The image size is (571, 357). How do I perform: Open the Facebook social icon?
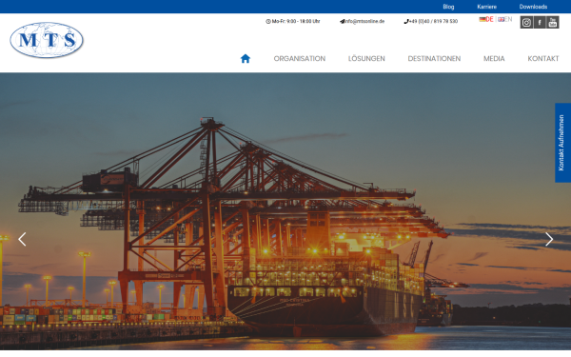540,23
